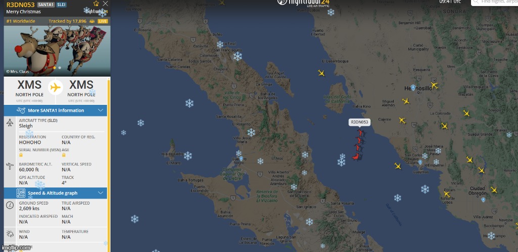Click the SLEI aircraft type badge
This screenshot has width=518, height=252.
[x=61, y=5]
